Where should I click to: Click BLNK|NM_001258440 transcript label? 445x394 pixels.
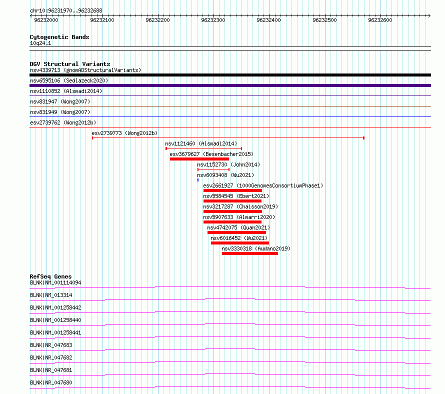pyautogui.click(x=55, y=320)
